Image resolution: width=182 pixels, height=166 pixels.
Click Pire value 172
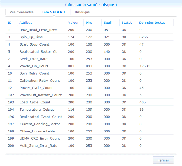[89, 37]
